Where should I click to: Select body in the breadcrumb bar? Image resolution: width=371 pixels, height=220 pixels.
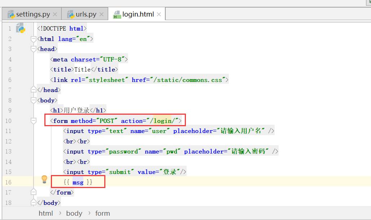(x=74, y=214)
